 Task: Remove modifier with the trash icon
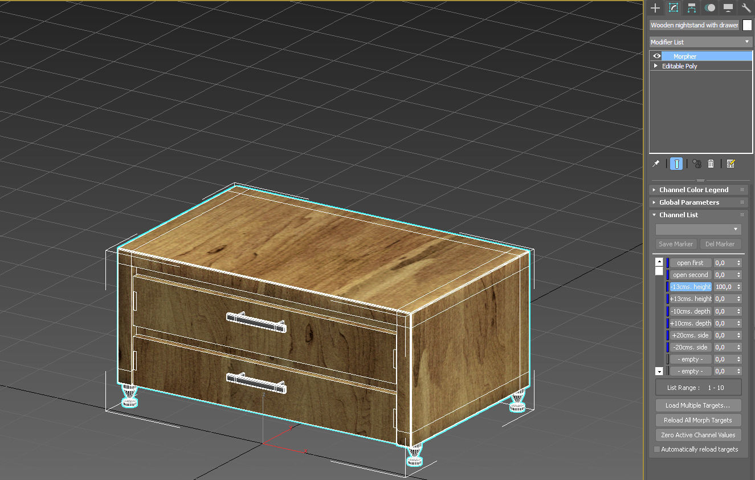click(x=711, y=164)
